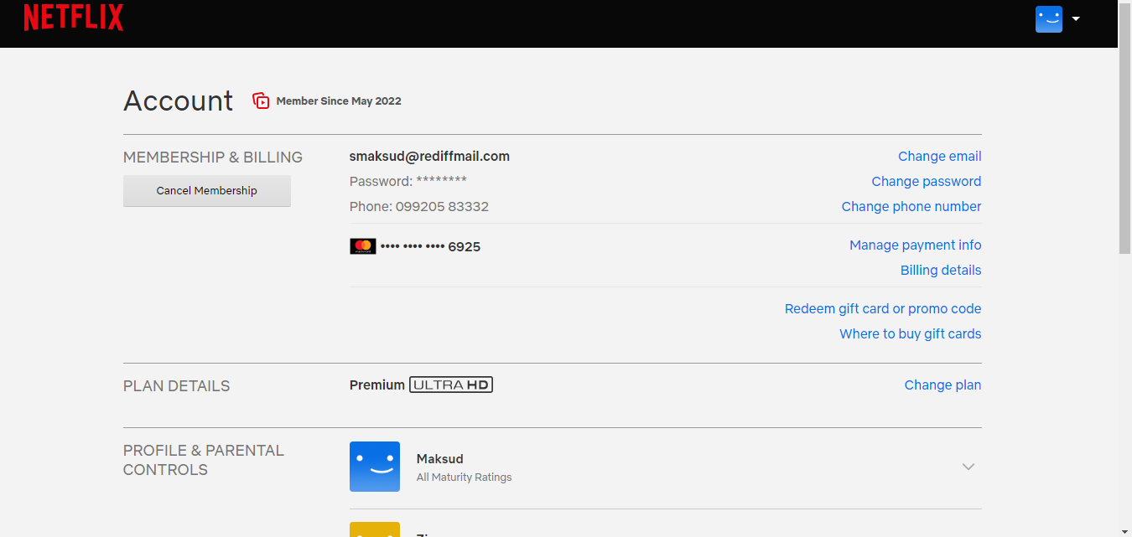The height and width of the screenshot is (537, 1132).
Task: Click the Maksud profile name
Action: (x=440, y=459)
